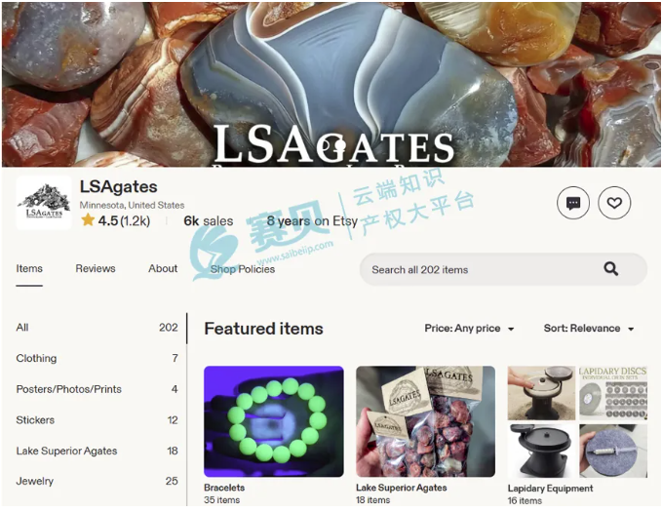Open the Sort: Relevance dropdown
The height and width of the screenshot is (512, 662).
pyautogui.click(x=589, y=329)
